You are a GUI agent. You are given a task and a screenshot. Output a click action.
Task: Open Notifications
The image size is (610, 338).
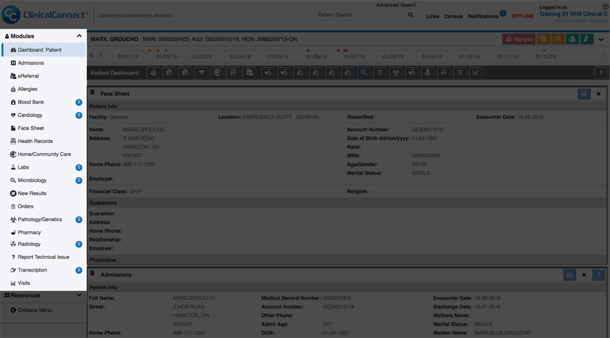pyautogui.click(x=483, y=16)
